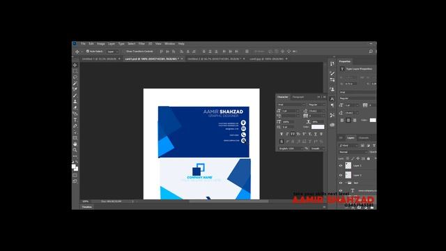446x251 pixels.
Task: Click the Search magnifier in options bar
Action: coord(371,52)
